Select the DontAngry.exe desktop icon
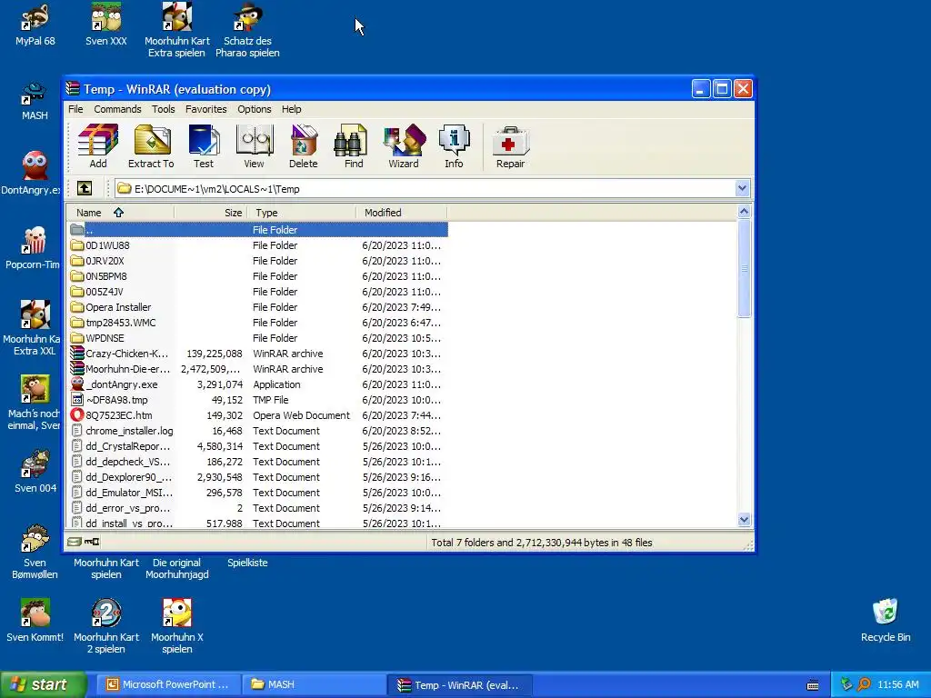Viewport: 931px width, 698px height. (32, 174)
